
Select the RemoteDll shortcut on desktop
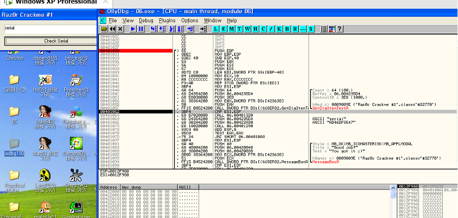pos(76,149)
